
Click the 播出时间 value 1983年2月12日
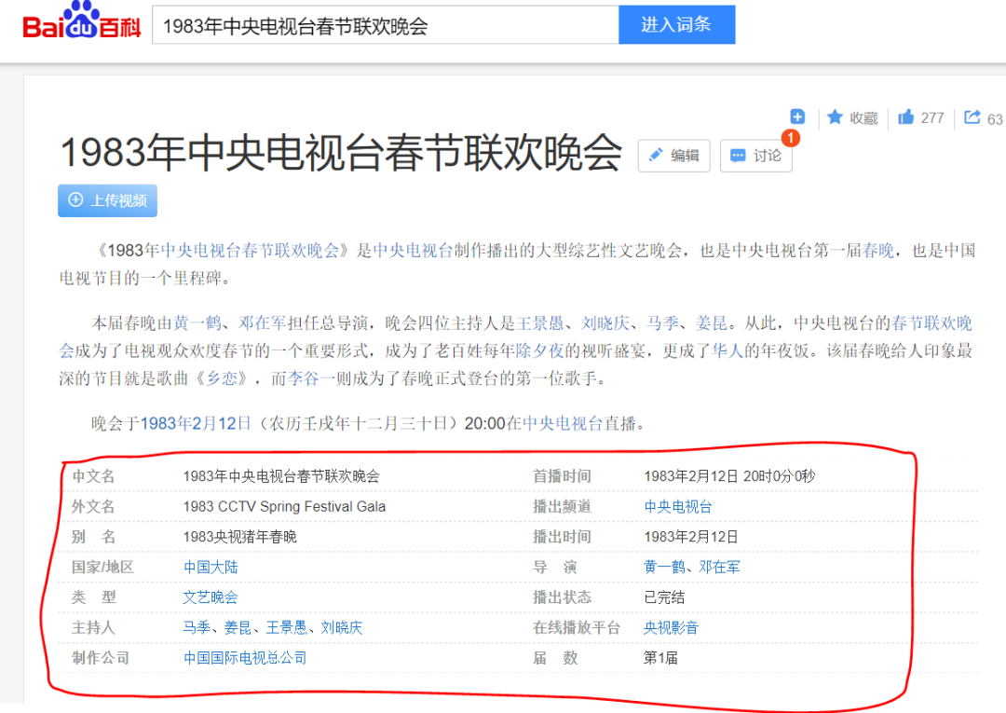click(x=691, y=537)
